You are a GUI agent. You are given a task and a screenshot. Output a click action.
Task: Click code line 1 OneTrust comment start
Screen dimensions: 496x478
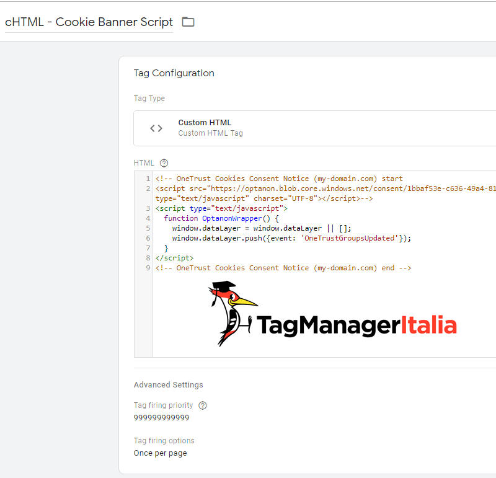pyautogui.click(x=278, y=179)
